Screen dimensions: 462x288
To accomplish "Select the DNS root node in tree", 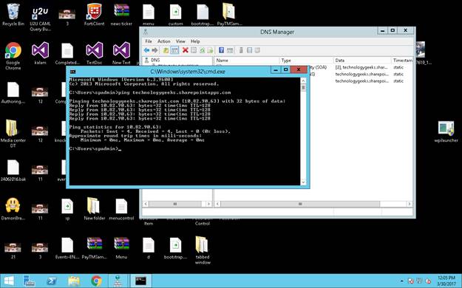I will click(x=155, y=60).
